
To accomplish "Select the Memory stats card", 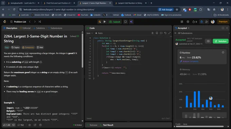I will [x=202, y=72].
